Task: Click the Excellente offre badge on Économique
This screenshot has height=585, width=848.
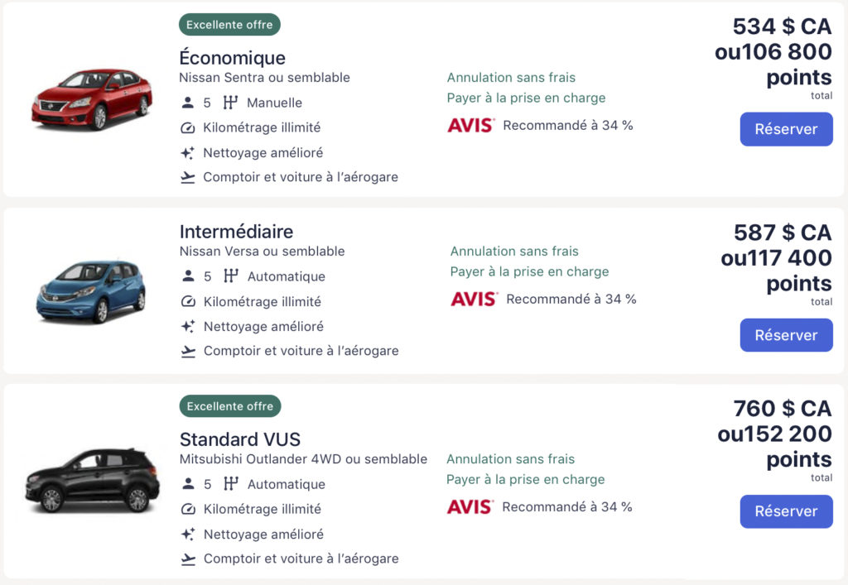Action: (x=229, y=25)
